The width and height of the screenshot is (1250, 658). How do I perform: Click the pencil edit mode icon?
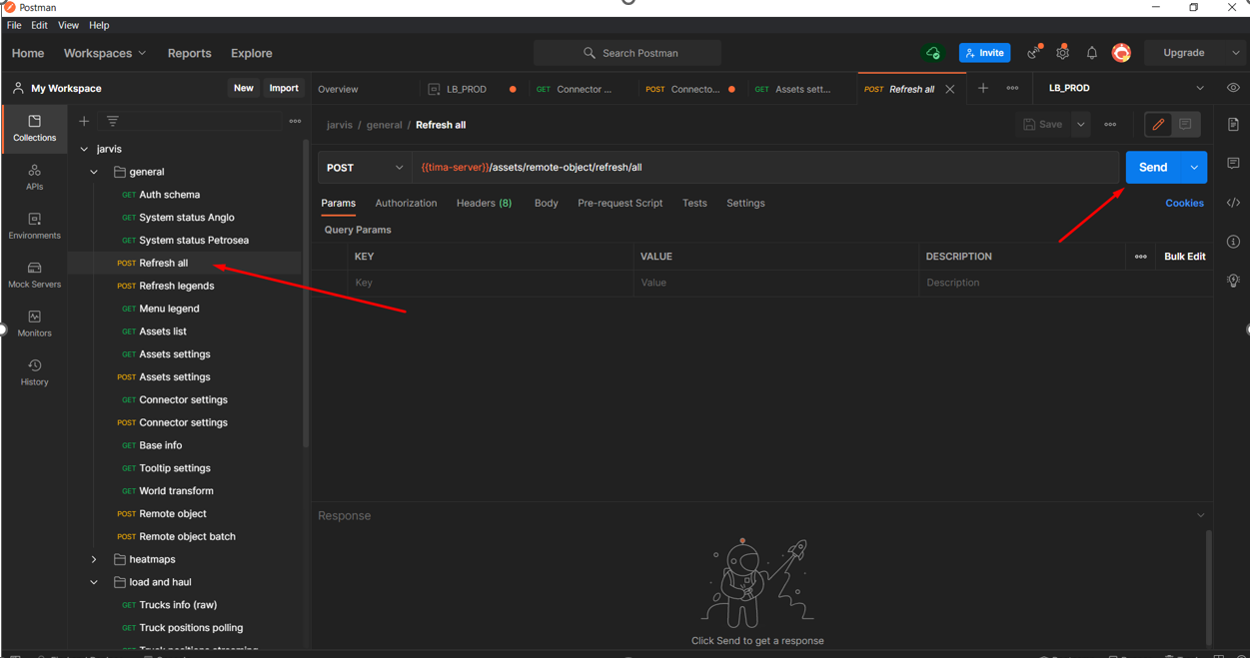[x=1158, y=125]
